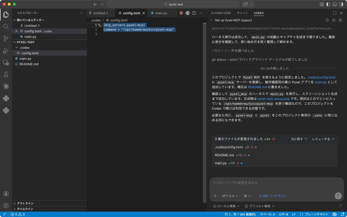Open the Manage gear in activity bar
The height and width of the screenshot is (217, 347).
6,205
